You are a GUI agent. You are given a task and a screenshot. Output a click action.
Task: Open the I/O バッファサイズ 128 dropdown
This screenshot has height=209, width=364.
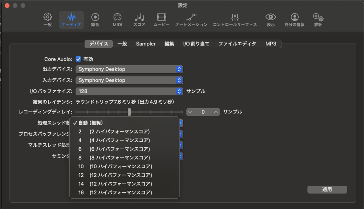pos(129,91)
